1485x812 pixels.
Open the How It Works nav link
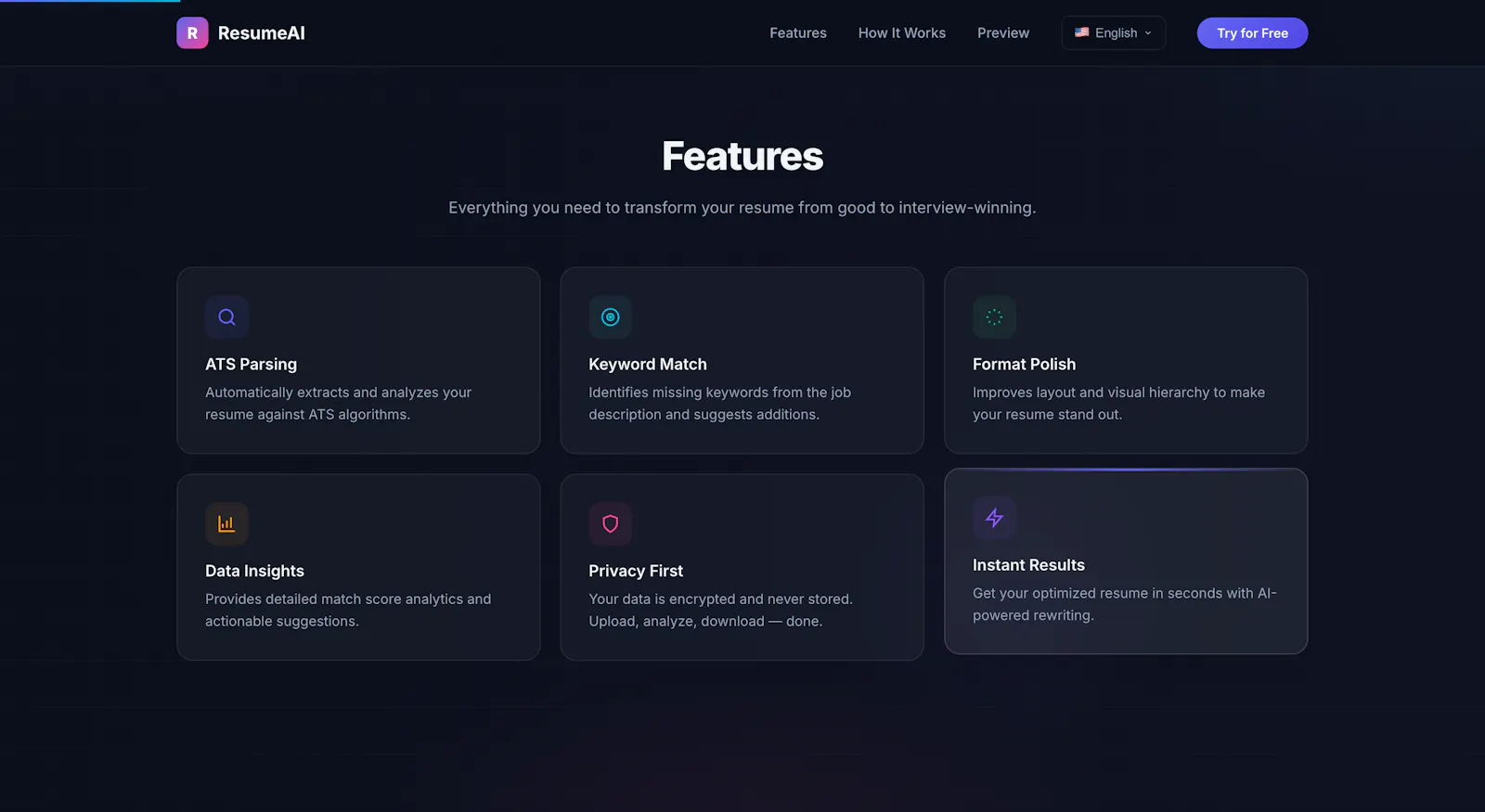click(x=902, y=32)
